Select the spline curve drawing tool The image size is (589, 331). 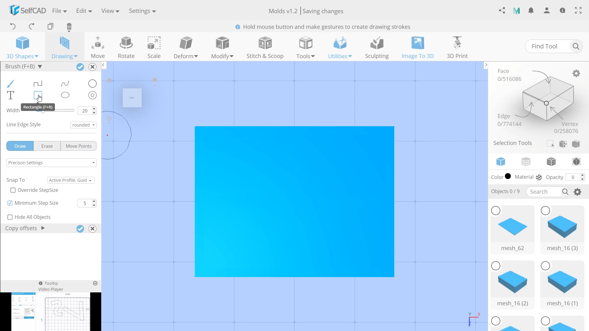(65, 83)
